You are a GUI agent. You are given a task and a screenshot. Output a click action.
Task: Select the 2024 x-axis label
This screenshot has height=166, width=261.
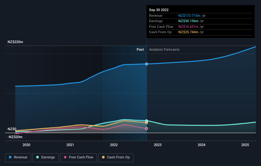(x=202, y=145)
